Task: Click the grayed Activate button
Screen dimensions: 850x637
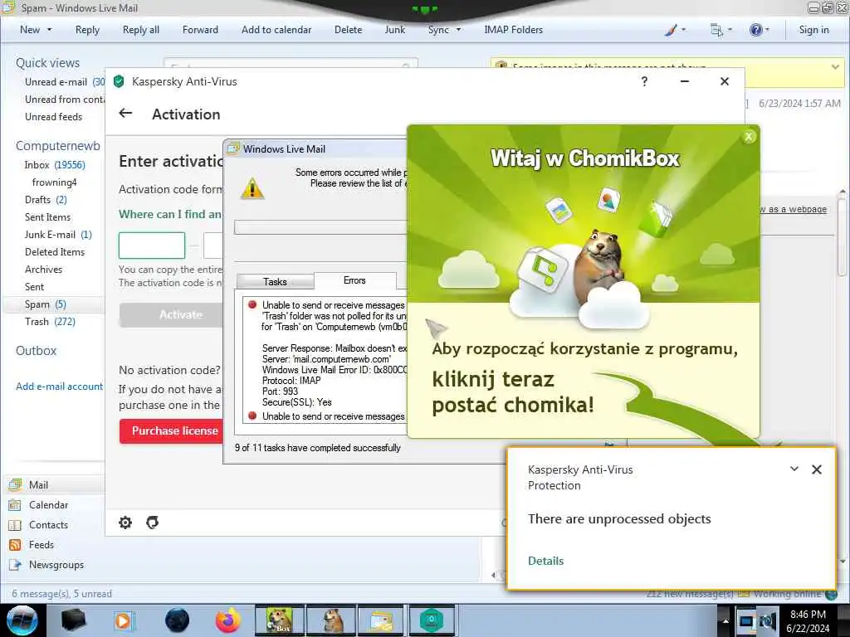Action: coord(171,314)
